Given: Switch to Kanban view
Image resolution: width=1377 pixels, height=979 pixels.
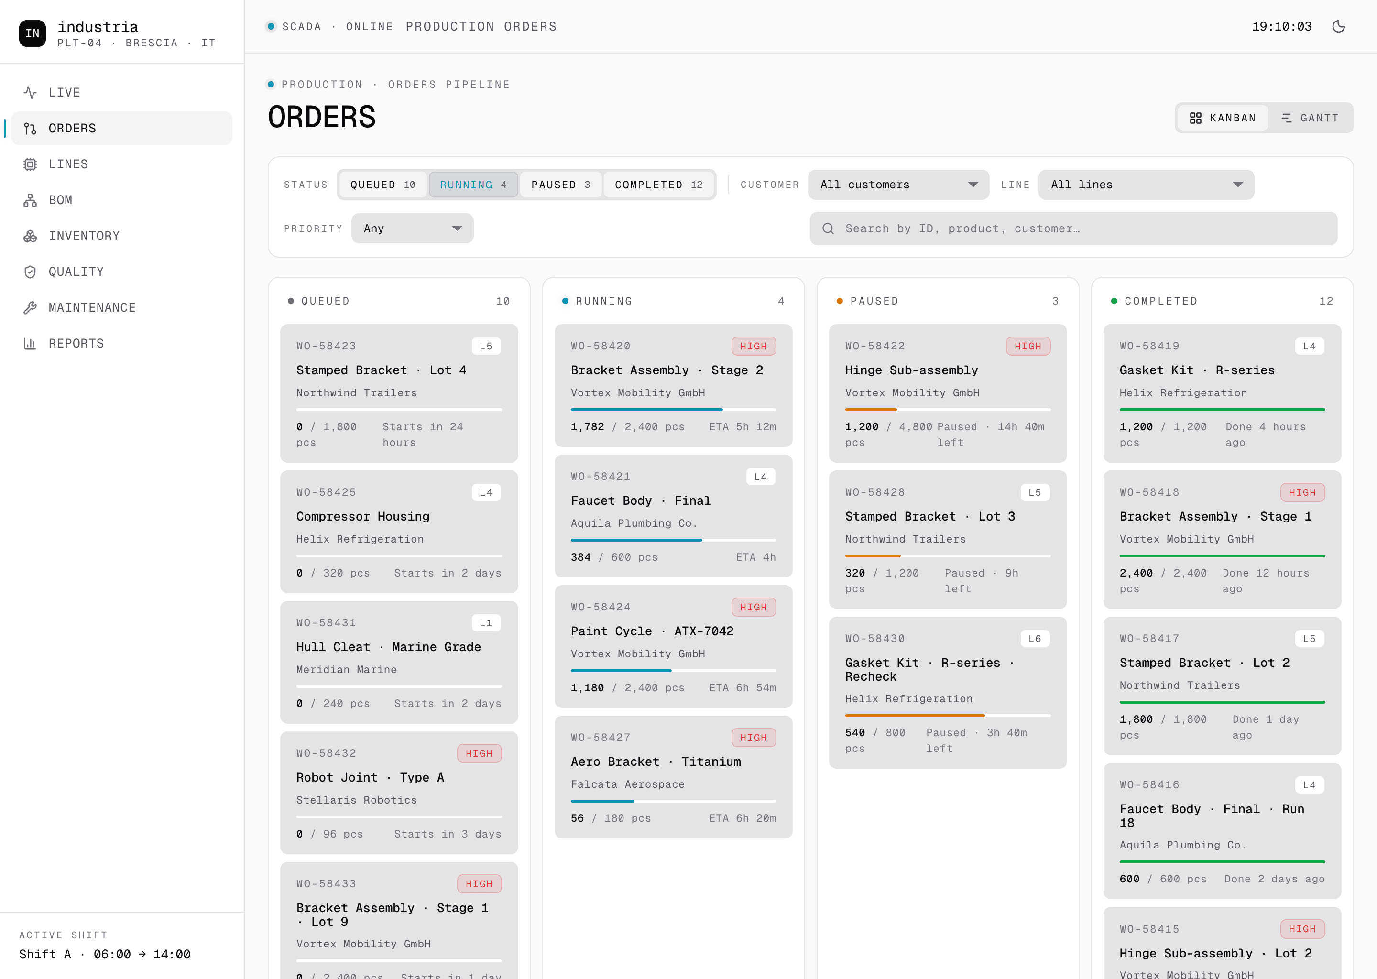Looking at the screenshot, I should tap(1223, 118).
